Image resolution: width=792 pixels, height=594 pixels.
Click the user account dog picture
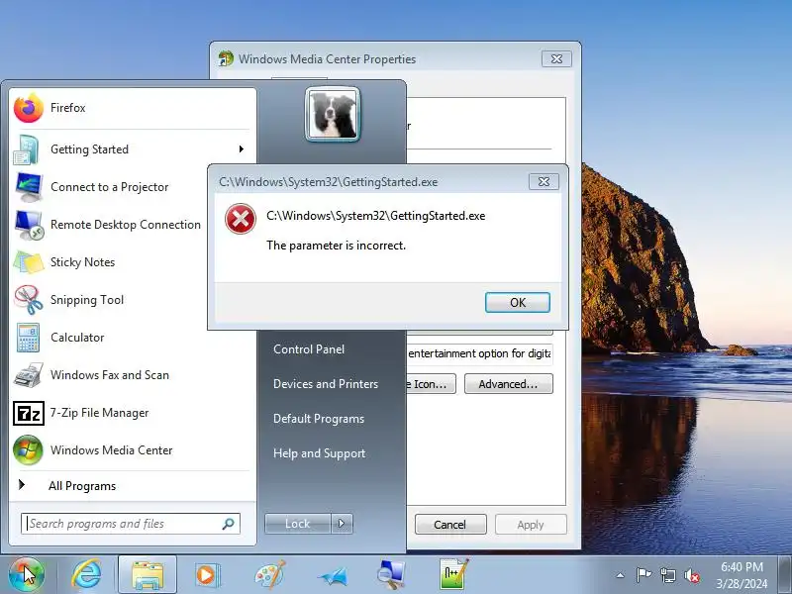333,114
